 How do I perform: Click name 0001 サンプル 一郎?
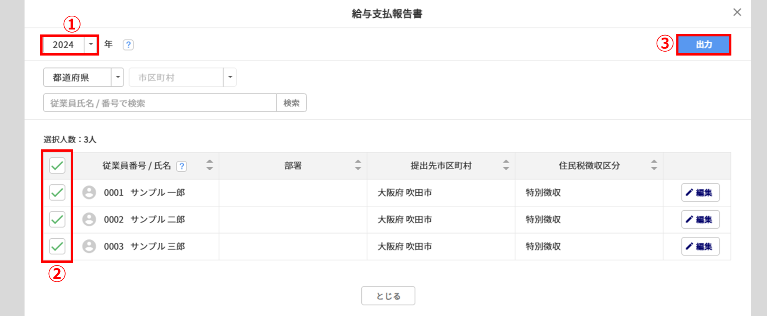[145, 192]
